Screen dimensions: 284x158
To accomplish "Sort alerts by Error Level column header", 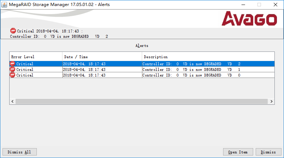I will point(35,57).
